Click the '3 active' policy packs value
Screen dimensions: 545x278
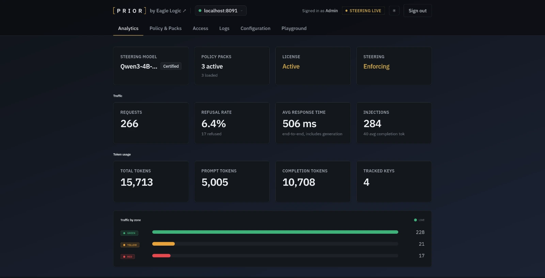point(212,66)
